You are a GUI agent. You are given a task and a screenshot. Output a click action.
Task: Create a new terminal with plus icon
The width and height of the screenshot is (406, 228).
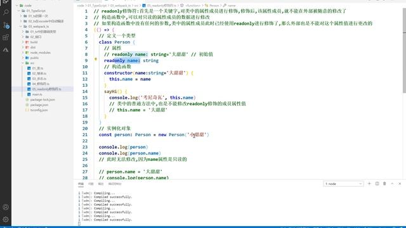tap(369, 184)
